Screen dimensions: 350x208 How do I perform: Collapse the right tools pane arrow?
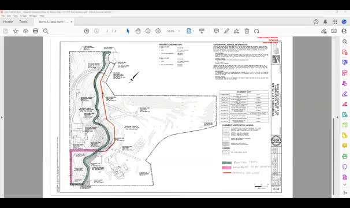tap(337, 117)
